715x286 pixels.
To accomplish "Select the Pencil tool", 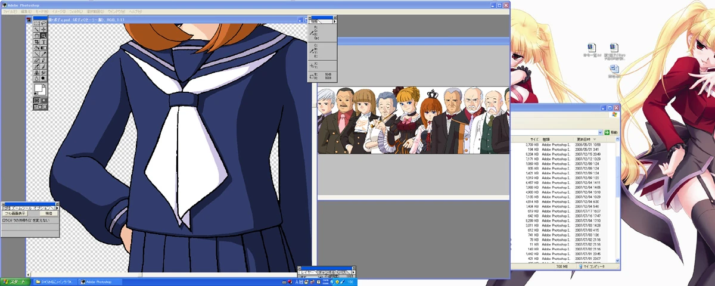I will click(43, 60).
